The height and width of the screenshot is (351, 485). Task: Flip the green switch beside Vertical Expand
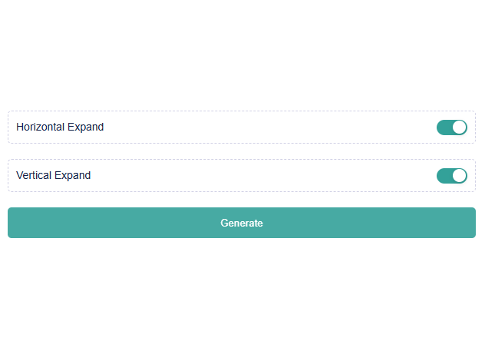451,176
